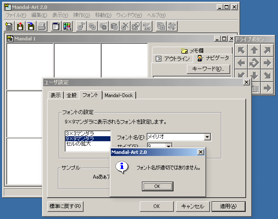Open the ヘルプ(H) menu
This screenshot has height=219, width=278.
[156, 15]
